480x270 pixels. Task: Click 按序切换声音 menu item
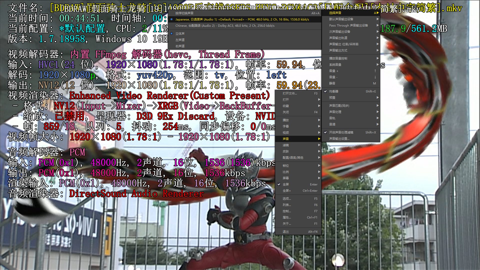(244, 13)
